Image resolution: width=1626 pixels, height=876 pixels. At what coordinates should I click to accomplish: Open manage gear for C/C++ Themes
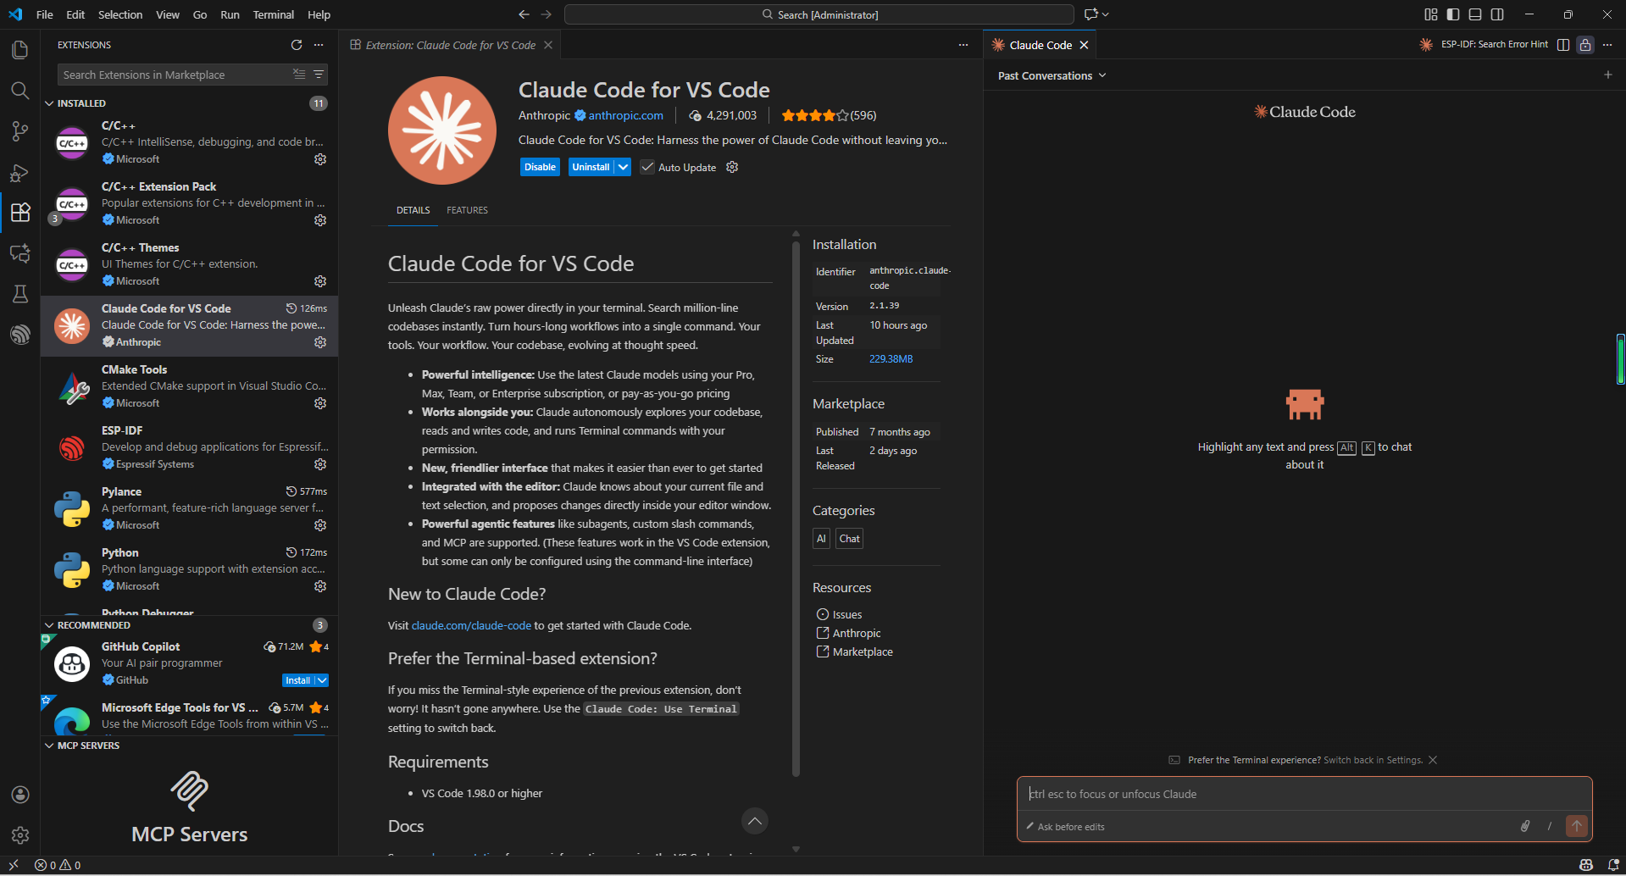coord(320,281)
